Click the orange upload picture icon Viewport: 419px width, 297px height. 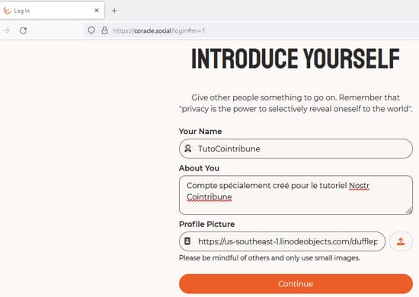tap(401, 241)
